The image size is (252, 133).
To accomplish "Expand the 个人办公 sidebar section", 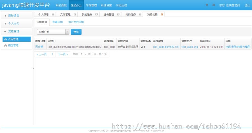I will pos(17,24).
